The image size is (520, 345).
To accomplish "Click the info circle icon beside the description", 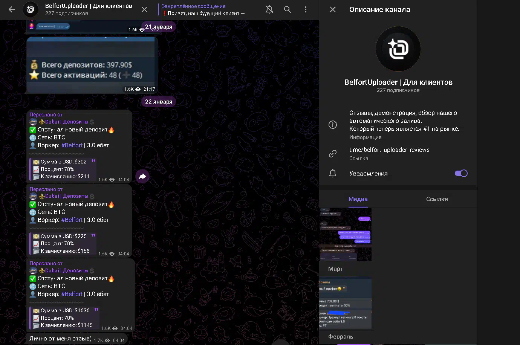I will [x=333, y=125].
